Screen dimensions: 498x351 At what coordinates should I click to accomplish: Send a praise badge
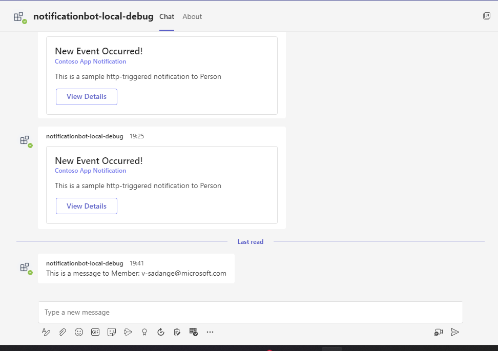point(144,332)
